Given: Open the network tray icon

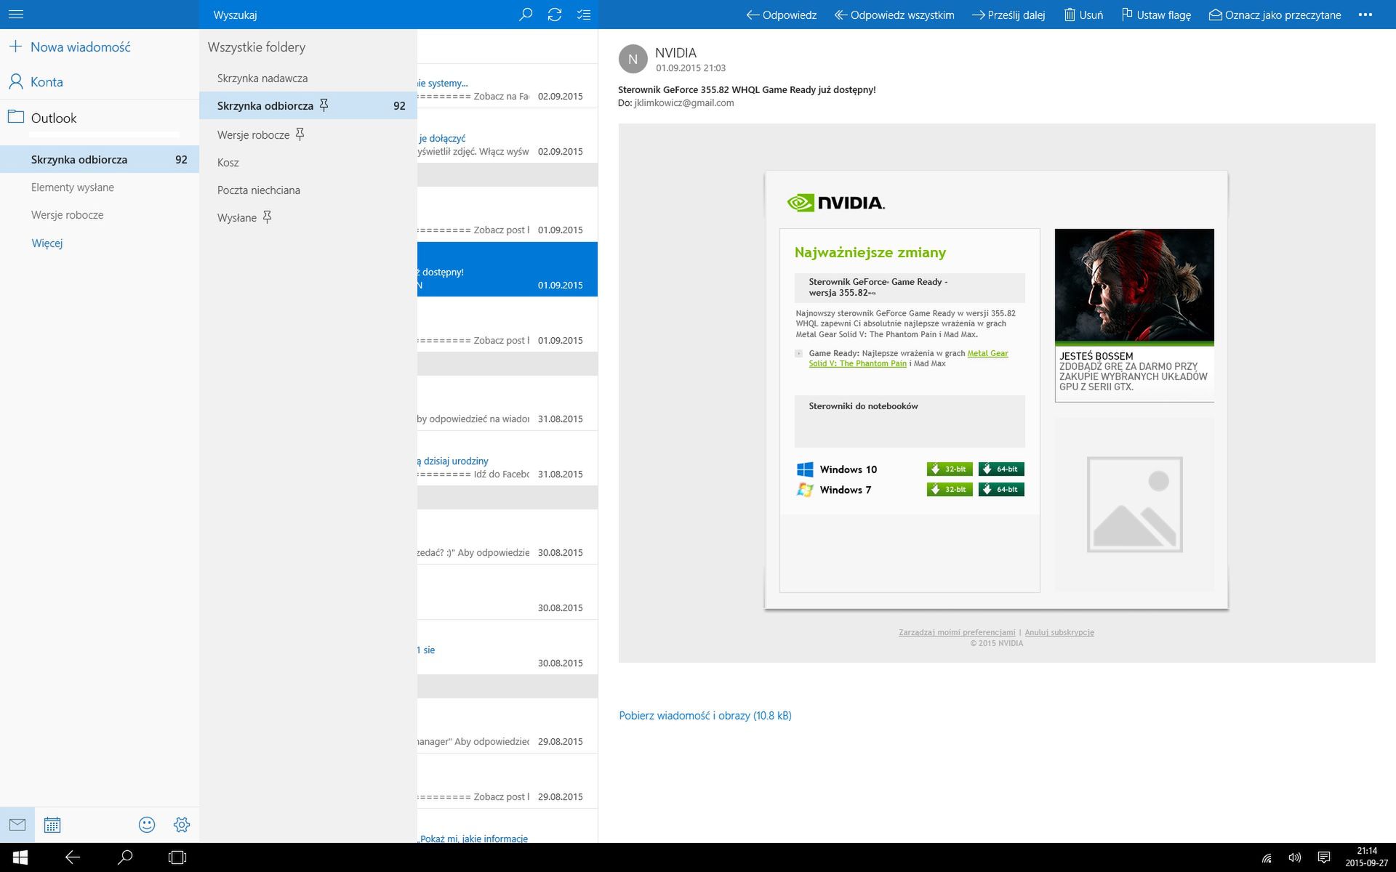Looking at the screenshot, I should (x=1267, y=858).
